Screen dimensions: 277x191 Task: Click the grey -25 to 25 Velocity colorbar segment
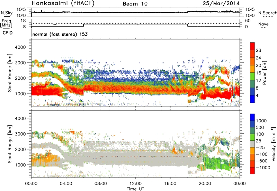tap(252, 144)
